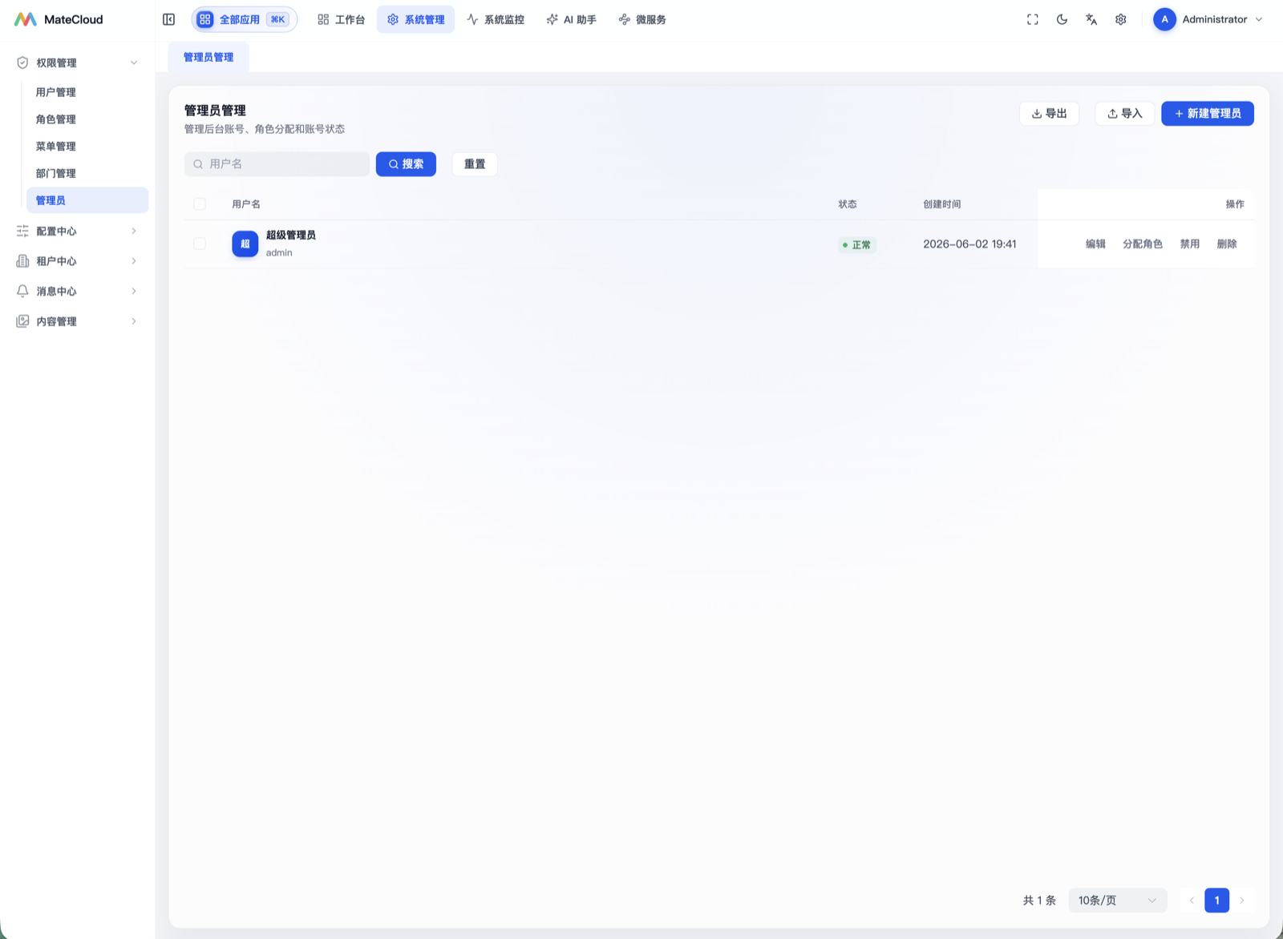Click the 导入 import button

[1124, 114]
